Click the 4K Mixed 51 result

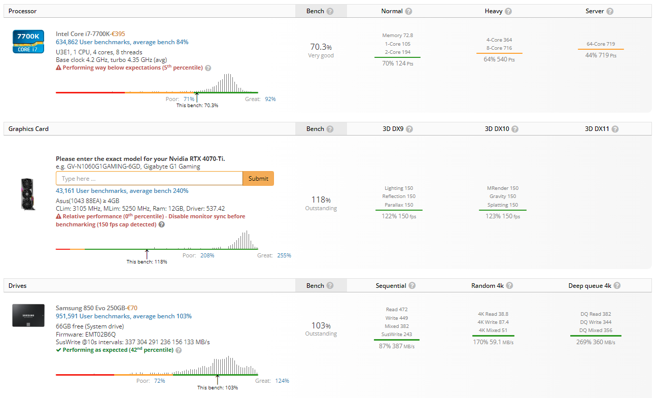coord(492,330)
